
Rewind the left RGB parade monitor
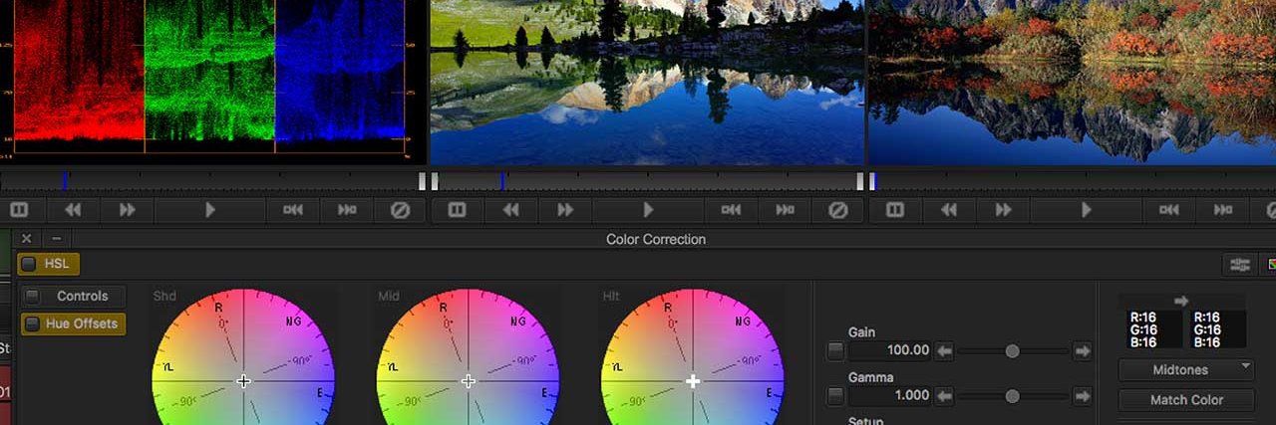point(73,210)
